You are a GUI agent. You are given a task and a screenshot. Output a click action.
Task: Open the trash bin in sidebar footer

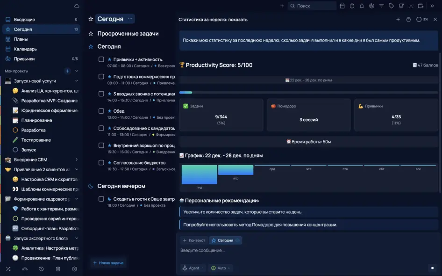tap(58, 269)
